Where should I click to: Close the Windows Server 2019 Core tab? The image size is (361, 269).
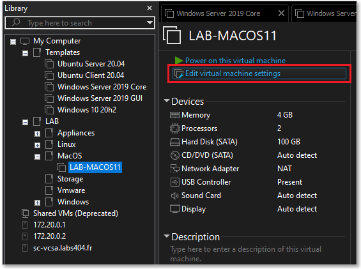281,13
